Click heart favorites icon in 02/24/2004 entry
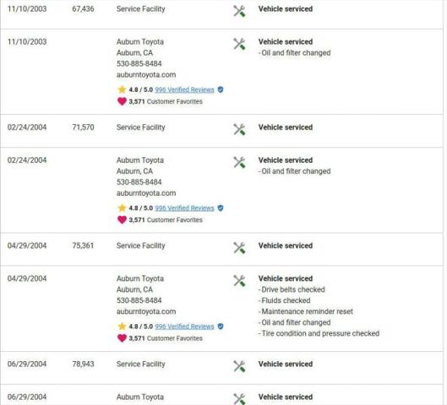The image size is (447, 405). click(x=122, y=219)
